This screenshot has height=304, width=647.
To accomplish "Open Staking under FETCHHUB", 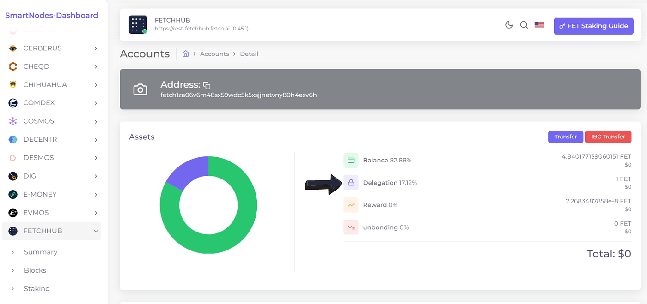I will [x=37, y=289].
